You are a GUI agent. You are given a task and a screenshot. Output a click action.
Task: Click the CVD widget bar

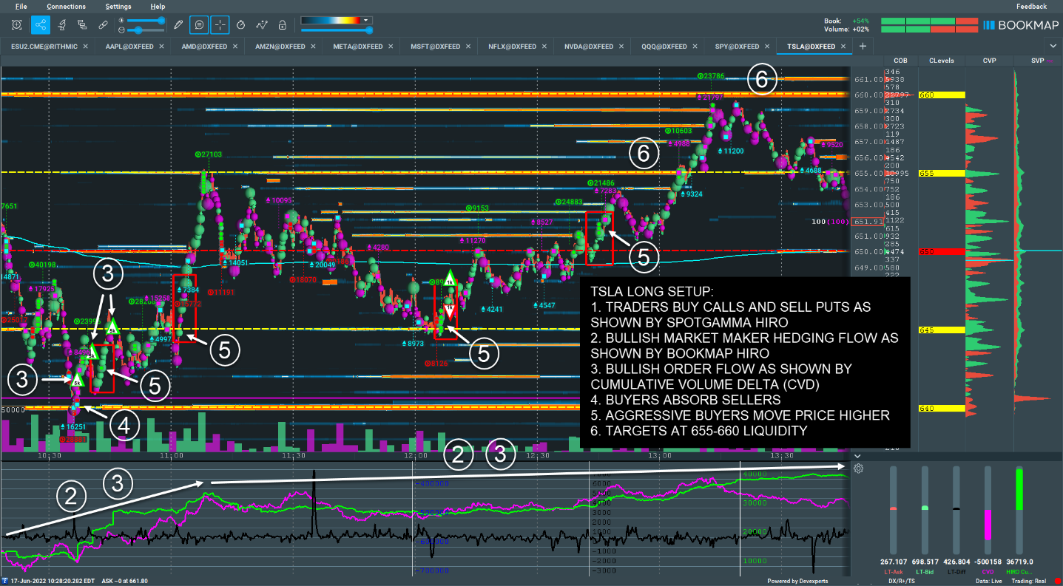pos(988,508)
